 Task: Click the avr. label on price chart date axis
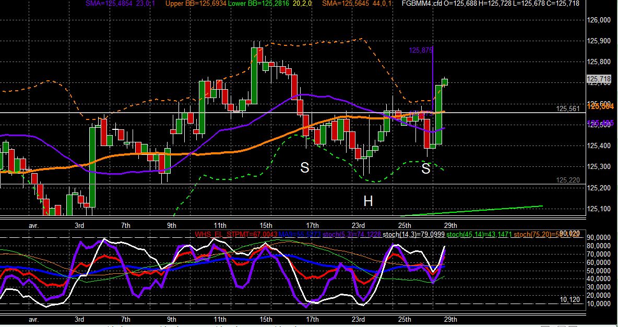tap(33, 225)
